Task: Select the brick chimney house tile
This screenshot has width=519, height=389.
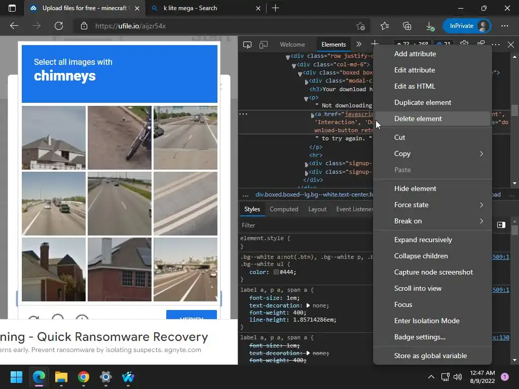Action: (x=54, y=269)
